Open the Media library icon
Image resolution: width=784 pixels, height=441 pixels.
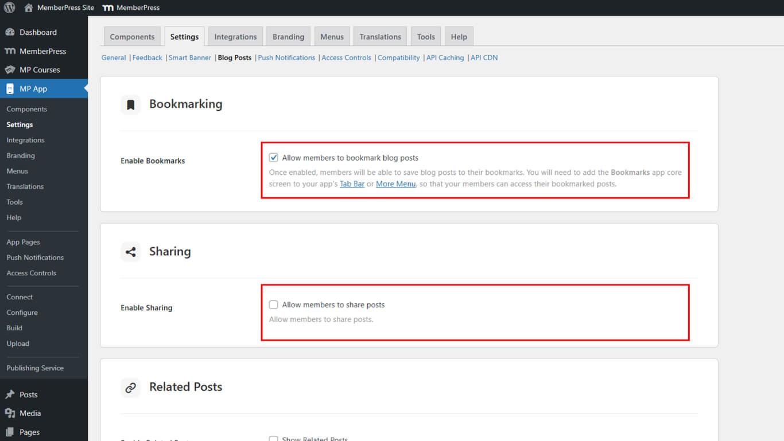tap(11, 413)
